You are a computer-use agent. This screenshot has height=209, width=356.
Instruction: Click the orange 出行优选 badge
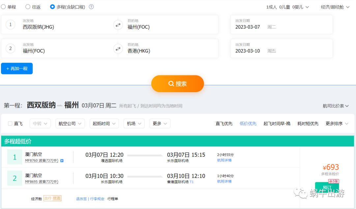point(52,198)
